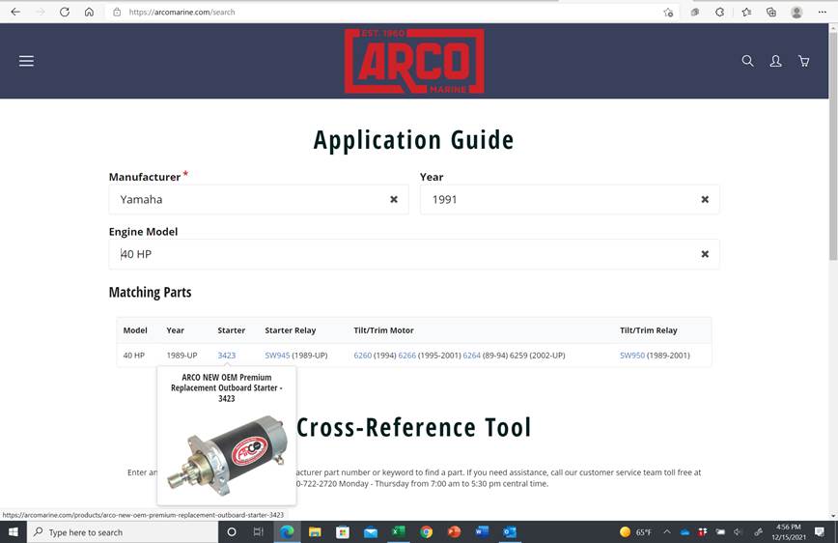Clear the 40 HP engine model
The height and width of the screenshot is (543, 838).
pyautogui.click(x=705, y=254)
